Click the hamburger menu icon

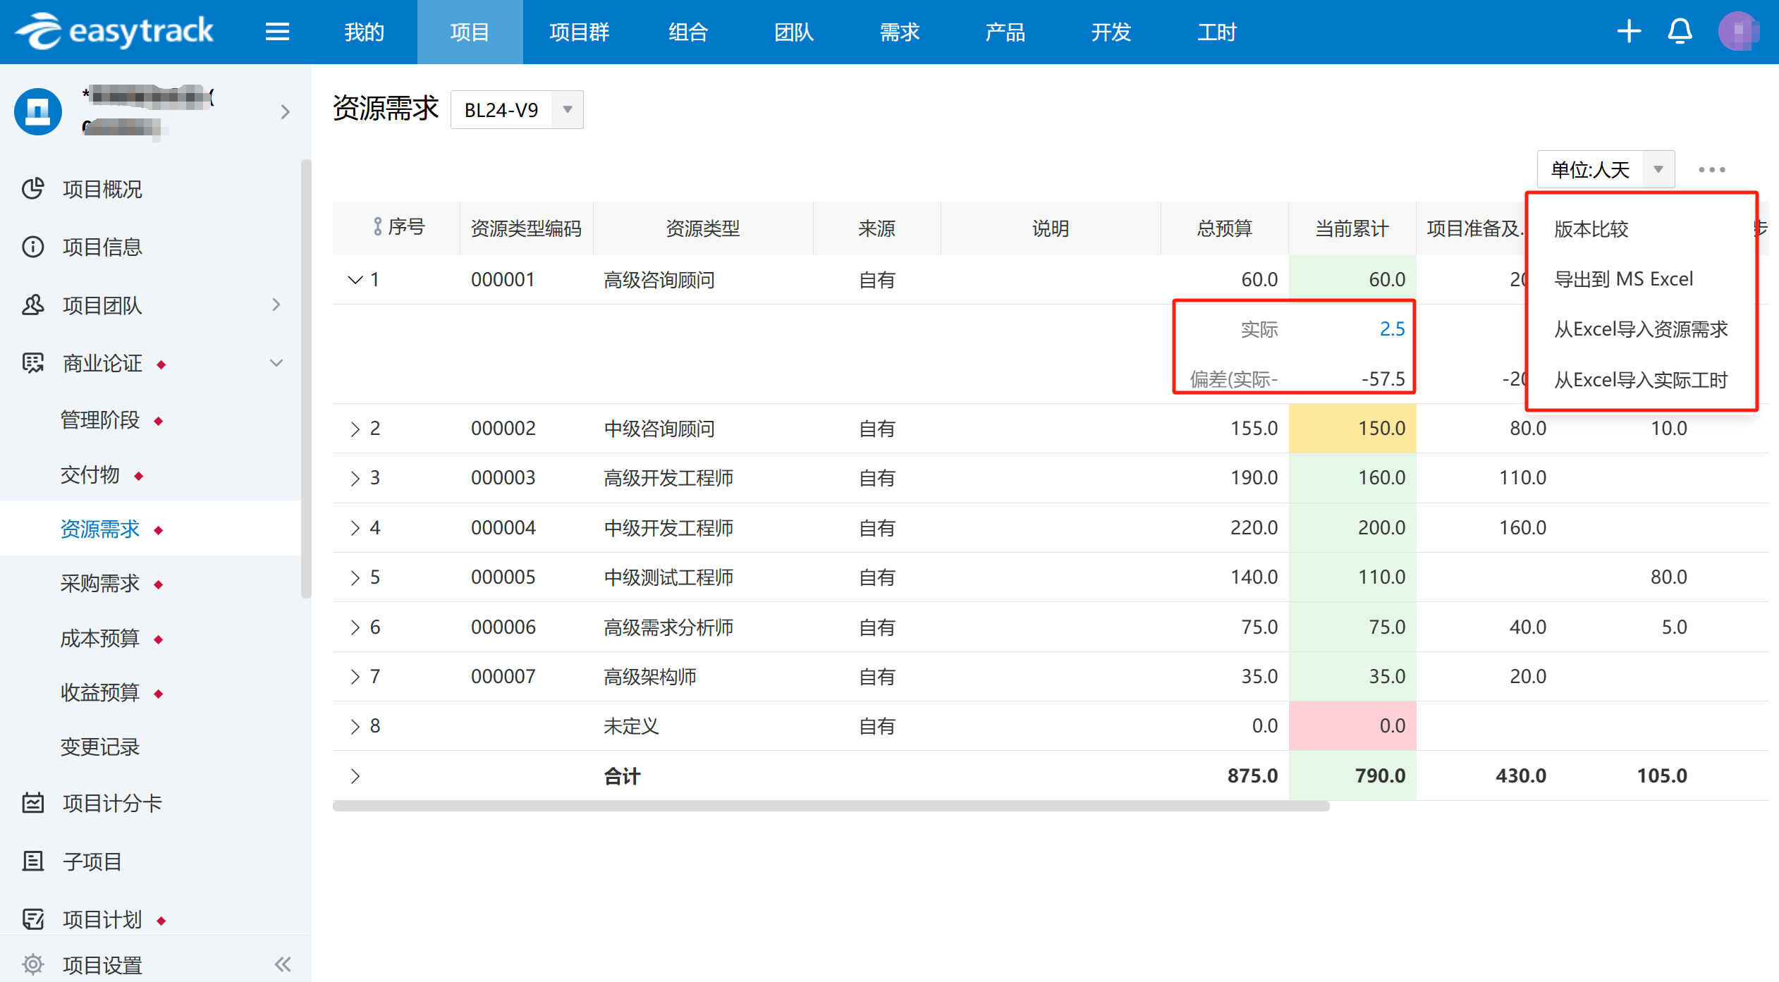pyautogui.click(x=277, y=32)
